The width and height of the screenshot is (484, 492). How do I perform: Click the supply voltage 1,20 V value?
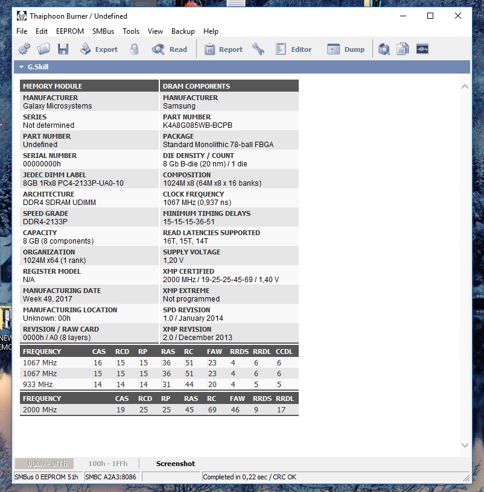pyautogui.click(x=173, y=260)
